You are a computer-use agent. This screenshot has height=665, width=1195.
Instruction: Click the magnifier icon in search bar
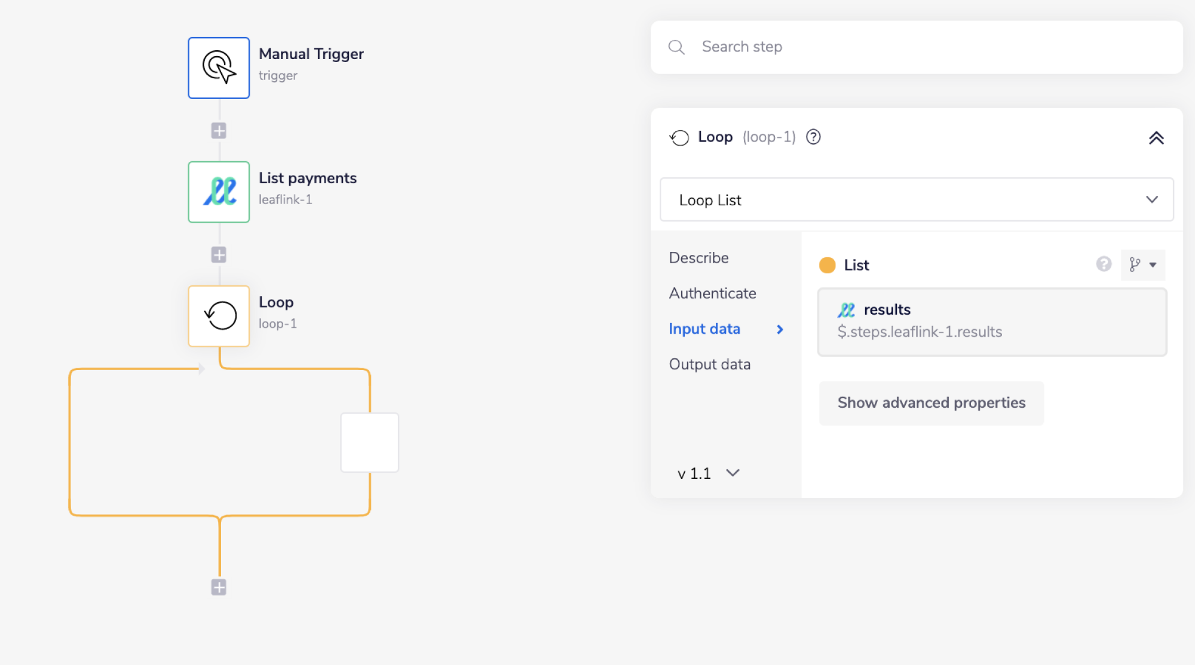[676, 47]
